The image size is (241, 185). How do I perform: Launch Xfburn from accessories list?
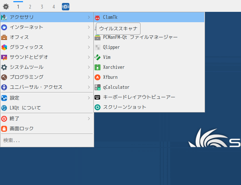tap(149, 77)
